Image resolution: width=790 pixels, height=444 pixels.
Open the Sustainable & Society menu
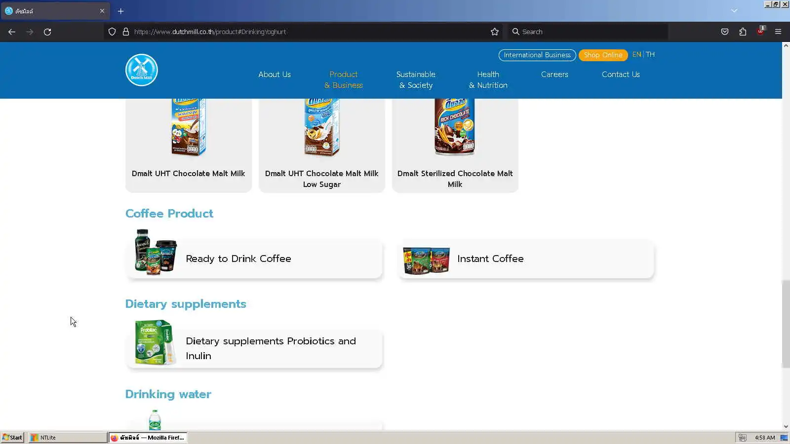(416, 80)
